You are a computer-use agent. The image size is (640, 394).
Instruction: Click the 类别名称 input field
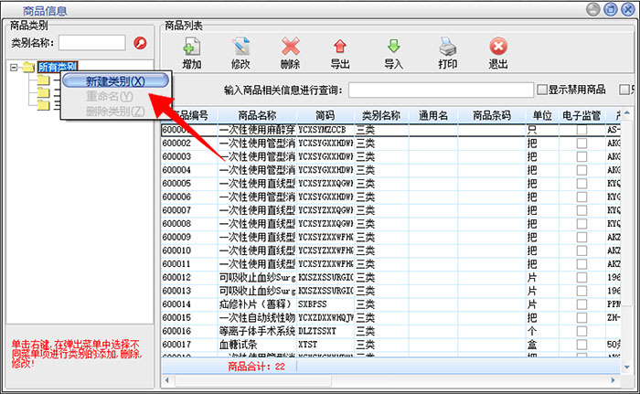click(x=92, y=42)
